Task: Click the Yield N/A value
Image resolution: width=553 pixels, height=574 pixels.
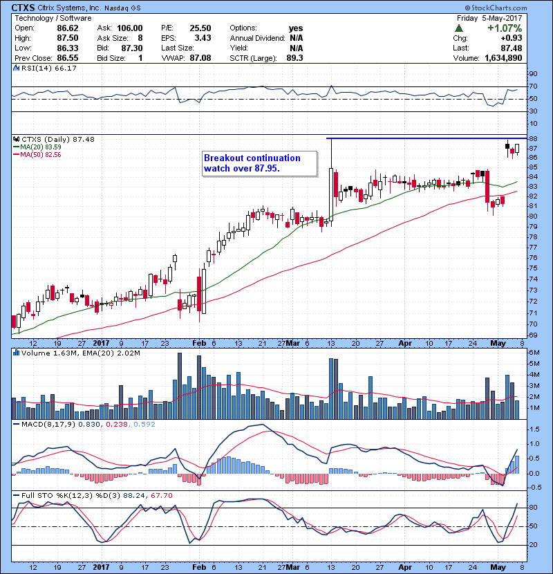Action: pos(296,48)
